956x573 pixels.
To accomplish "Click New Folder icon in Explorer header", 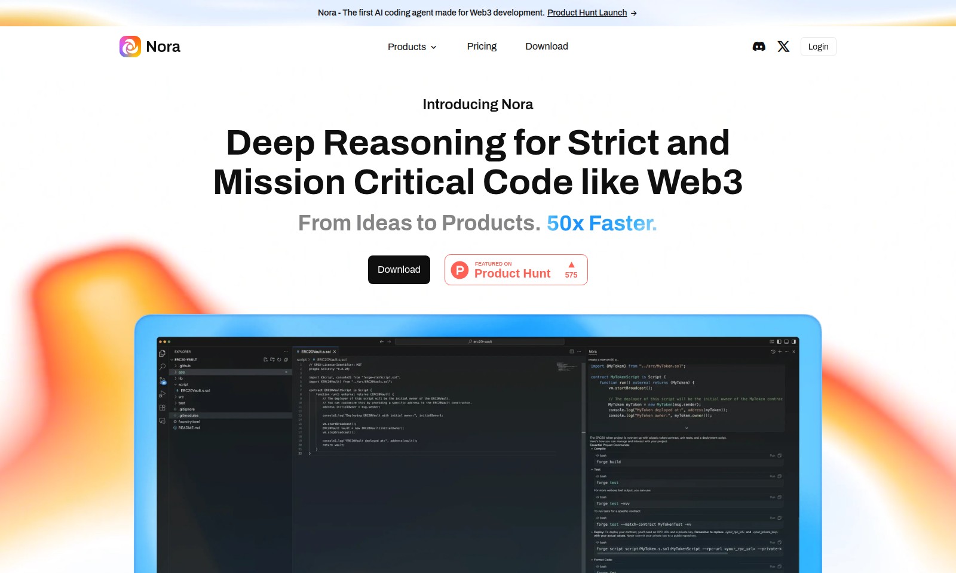I will 272,360.
